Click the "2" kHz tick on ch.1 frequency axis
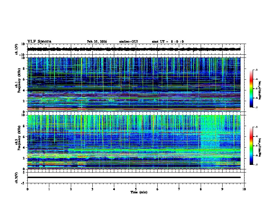The width and height of the screenshot is (275, 212). pyautogui.click(x=24, y=101)
